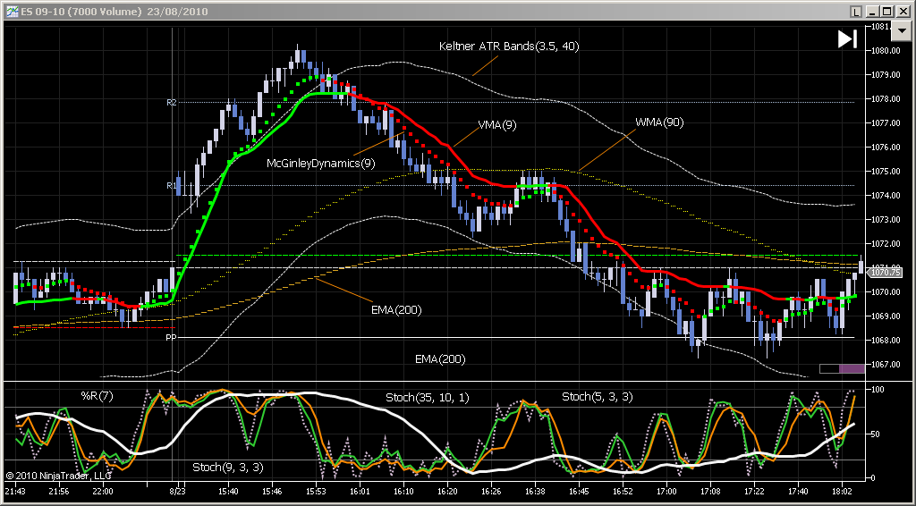Toggle the L link button in title bar

(x=855, y=12)
